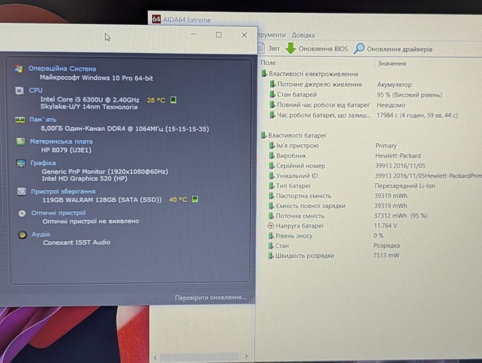Open the Пам'ять section link
This screenshot has height=363, width=482.
point(43,120)
